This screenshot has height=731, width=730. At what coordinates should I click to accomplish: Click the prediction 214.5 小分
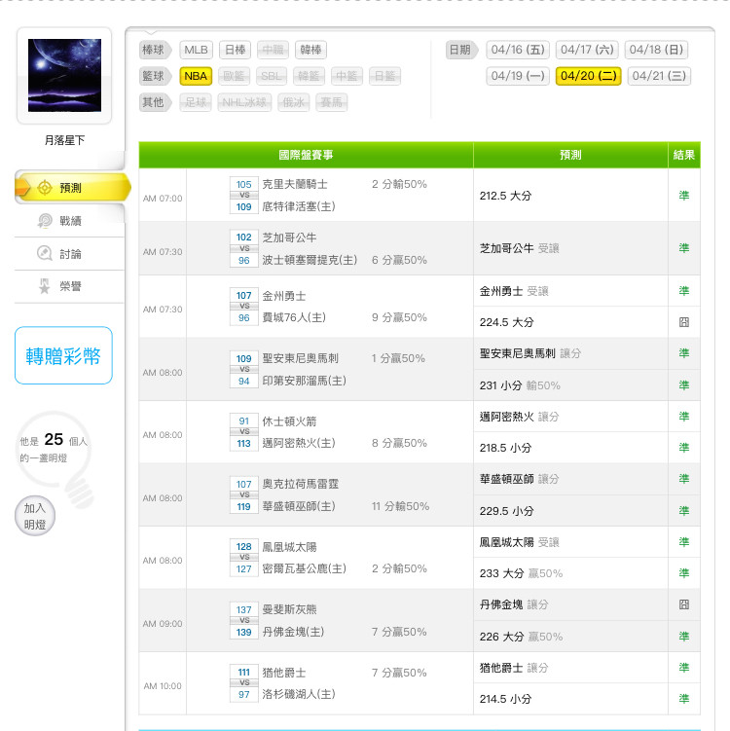click(x=505, y=699)
